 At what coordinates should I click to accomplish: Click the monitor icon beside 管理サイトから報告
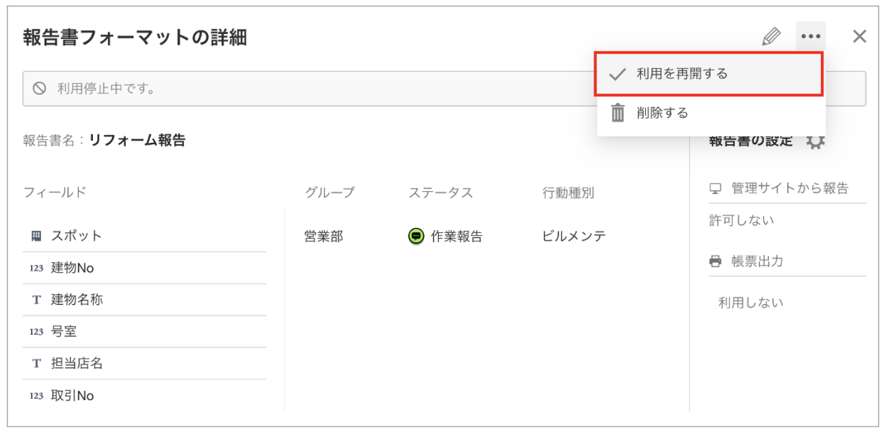[716, 189]
